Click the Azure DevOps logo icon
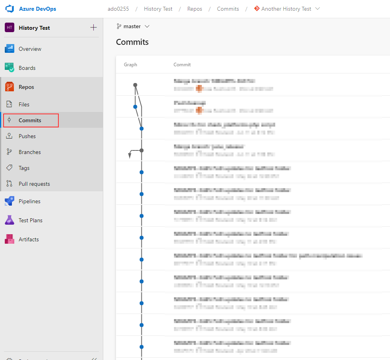This screenshot has height=360, width=390. coord(10,9)
